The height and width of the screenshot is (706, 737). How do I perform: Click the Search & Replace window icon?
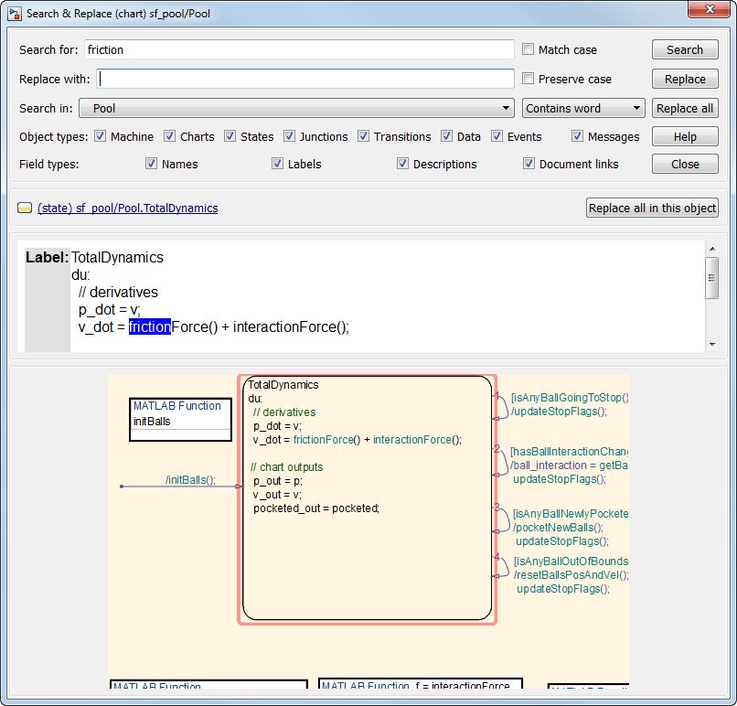click(x=15, y=13)
